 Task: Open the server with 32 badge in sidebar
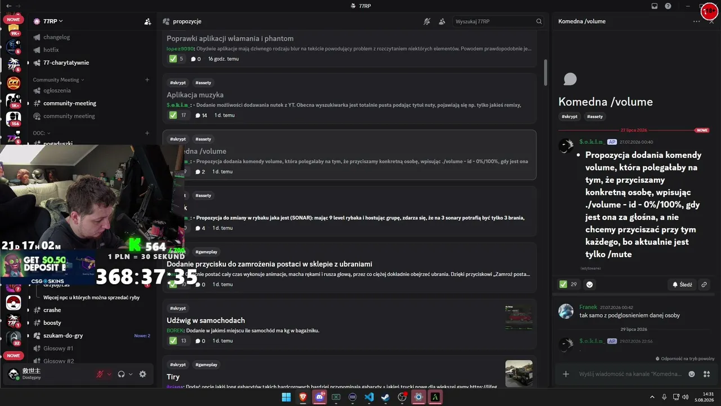tap(14, 338)
